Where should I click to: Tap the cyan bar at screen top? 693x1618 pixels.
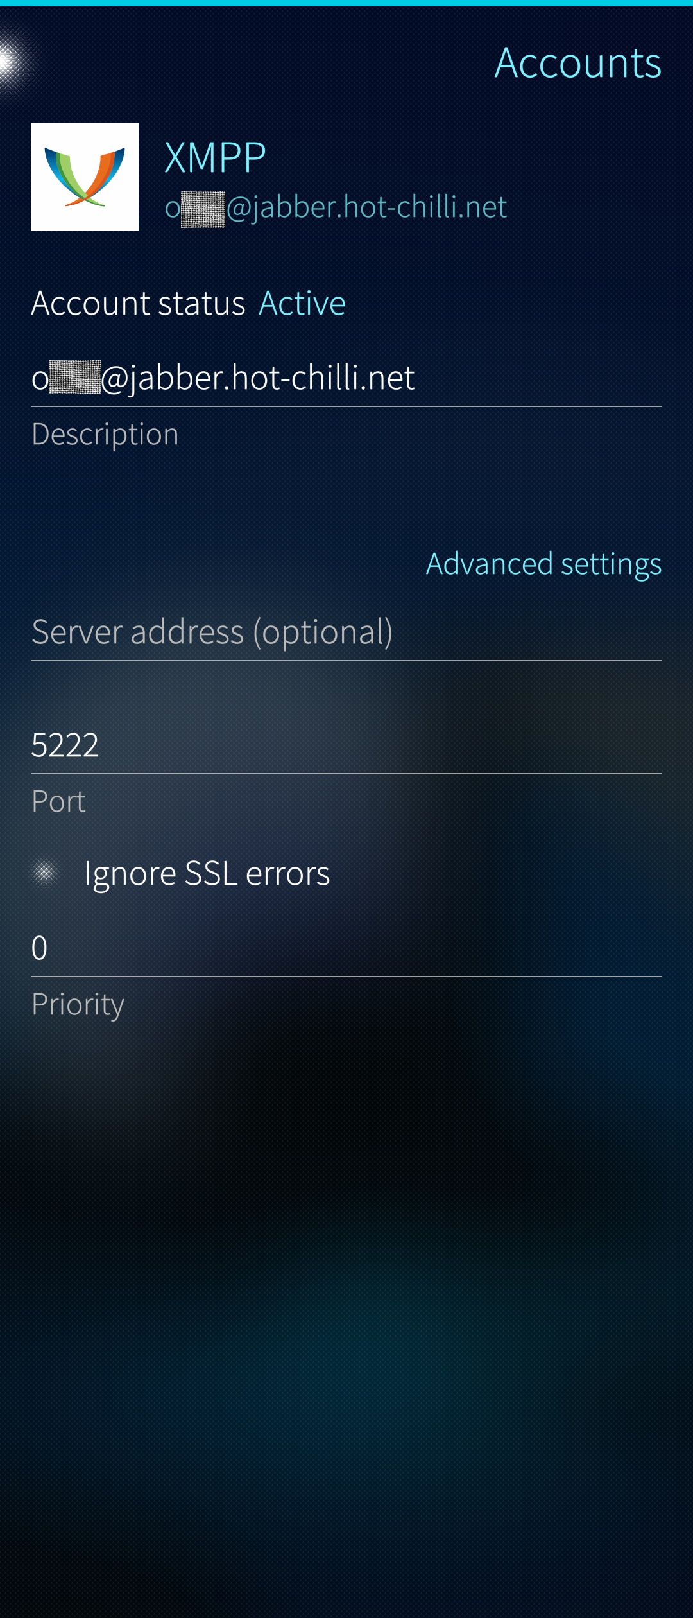click(x=346, y=3)
